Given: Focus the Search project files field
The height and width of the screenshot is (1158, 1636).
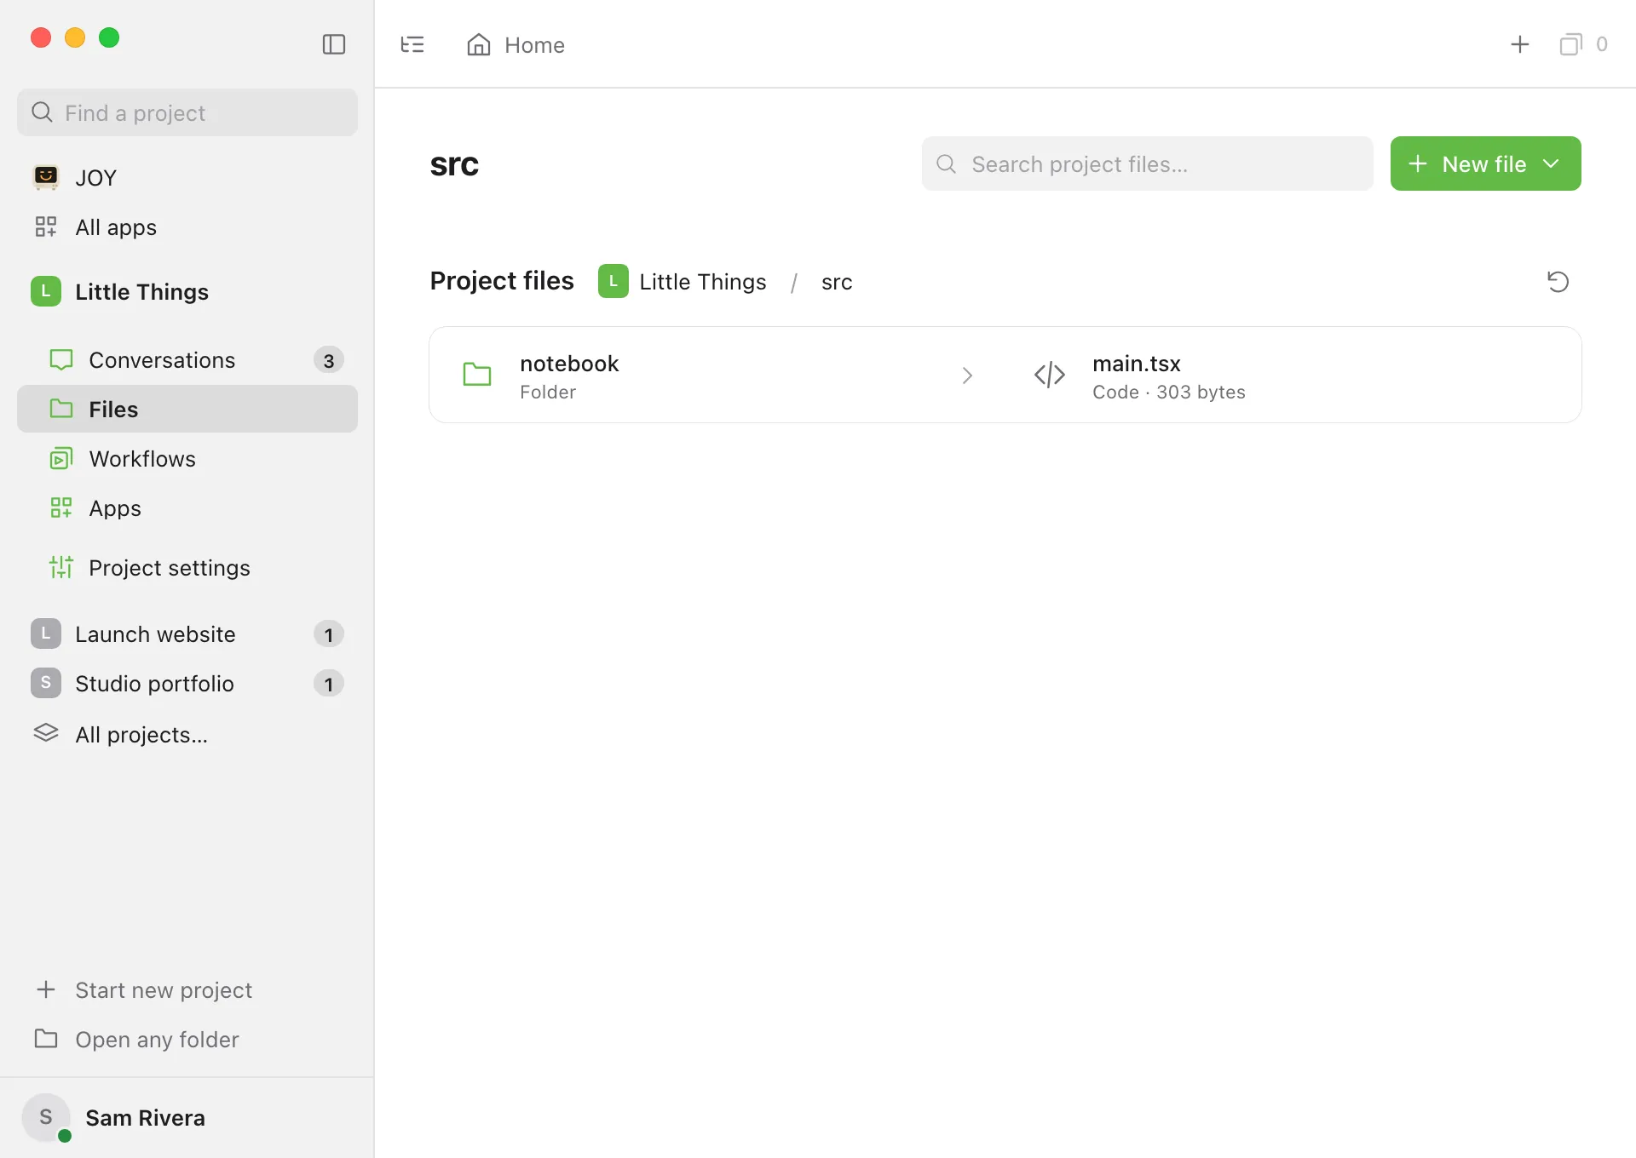Looking at the screenshot, I should point(1148,163).
